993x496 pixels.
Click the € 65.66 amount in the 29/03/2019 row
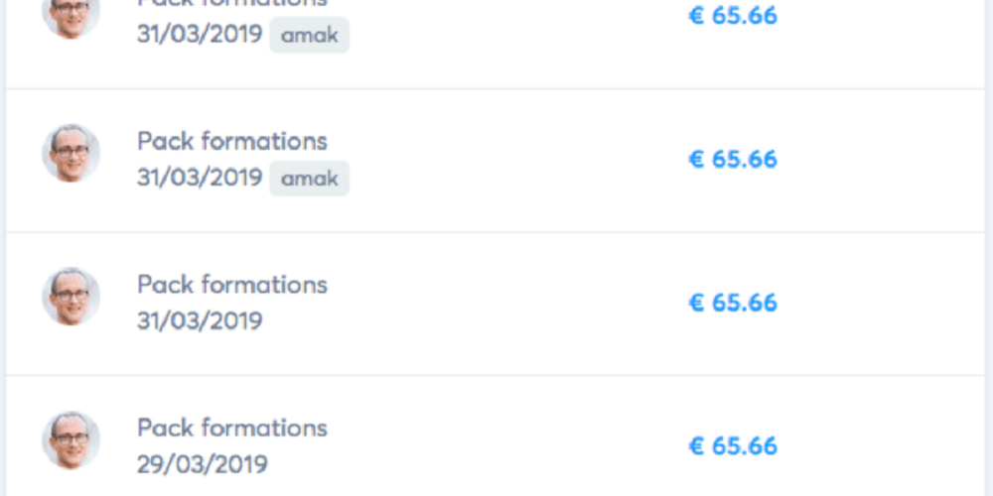733,446
